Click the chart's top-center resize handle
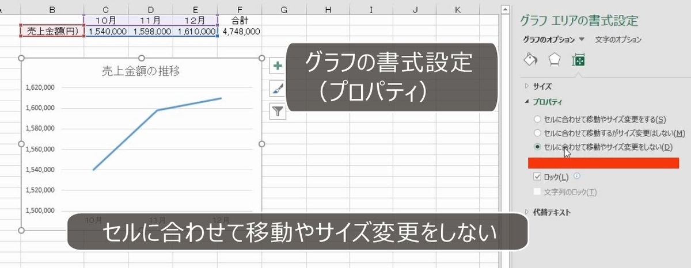 point(142,58)
